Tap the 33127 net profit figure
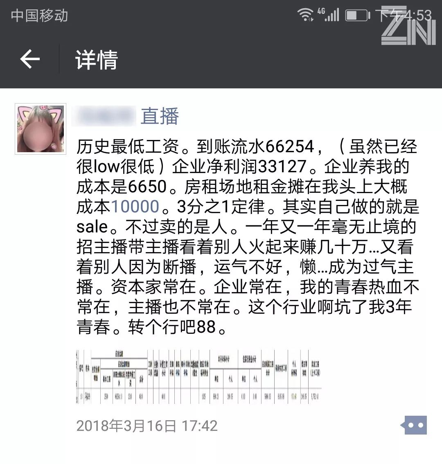The width and height of the screenshot is (442, 464). pyautogui.click(x=282, y=166)
